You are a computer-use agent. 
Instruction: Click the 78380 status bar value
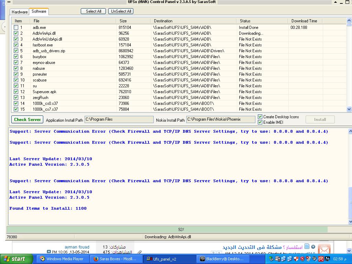point(12,237)
